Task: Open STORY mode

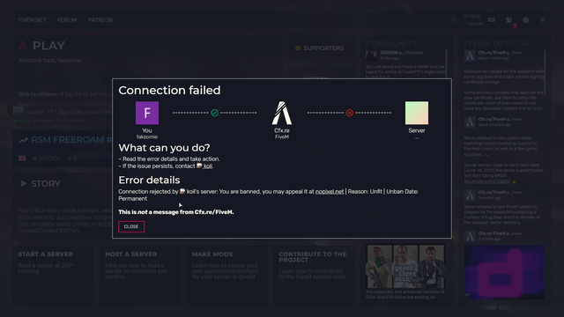Action: [x=46, y=184]
